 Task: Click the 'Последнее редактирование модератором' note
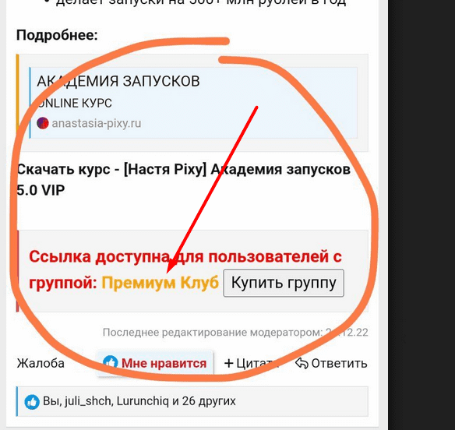pyautogui.click(x=235, y=332)
